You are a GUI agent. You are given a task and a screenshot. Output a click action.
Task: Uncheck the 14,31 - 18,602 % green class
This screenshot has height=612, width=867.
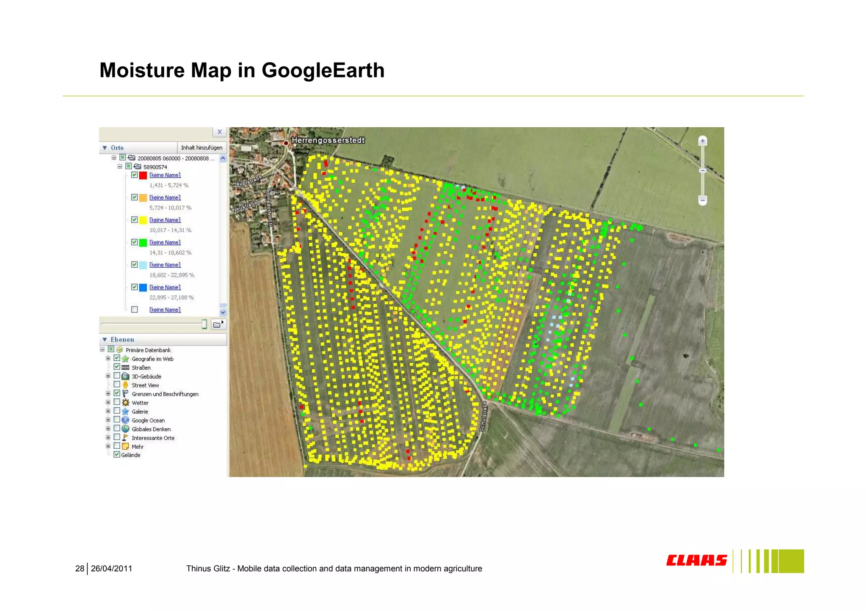click(134, 242)
